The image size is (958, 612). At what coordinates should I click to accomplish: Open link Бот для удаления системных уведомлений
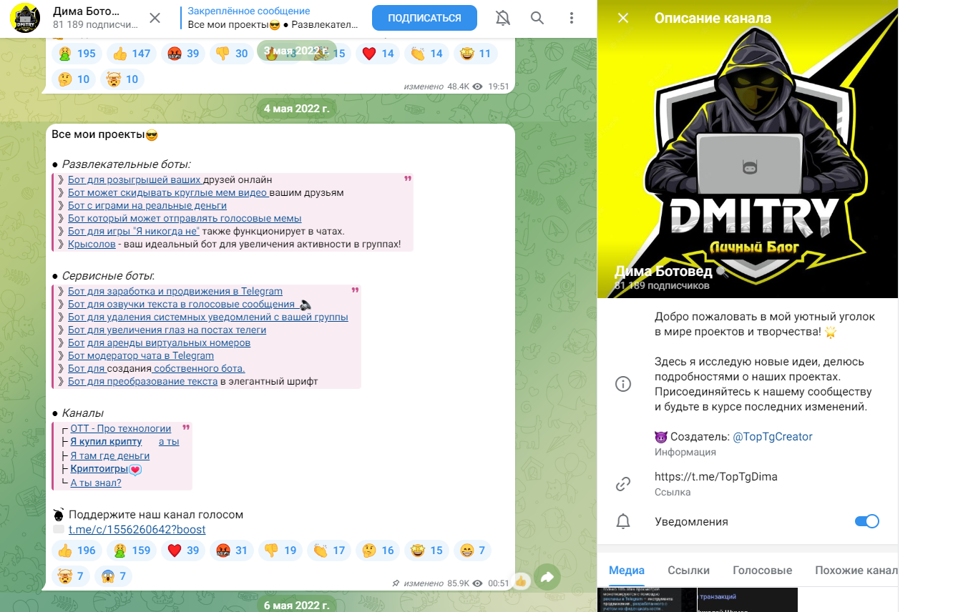pyautogui.click(x=208, y=317)
